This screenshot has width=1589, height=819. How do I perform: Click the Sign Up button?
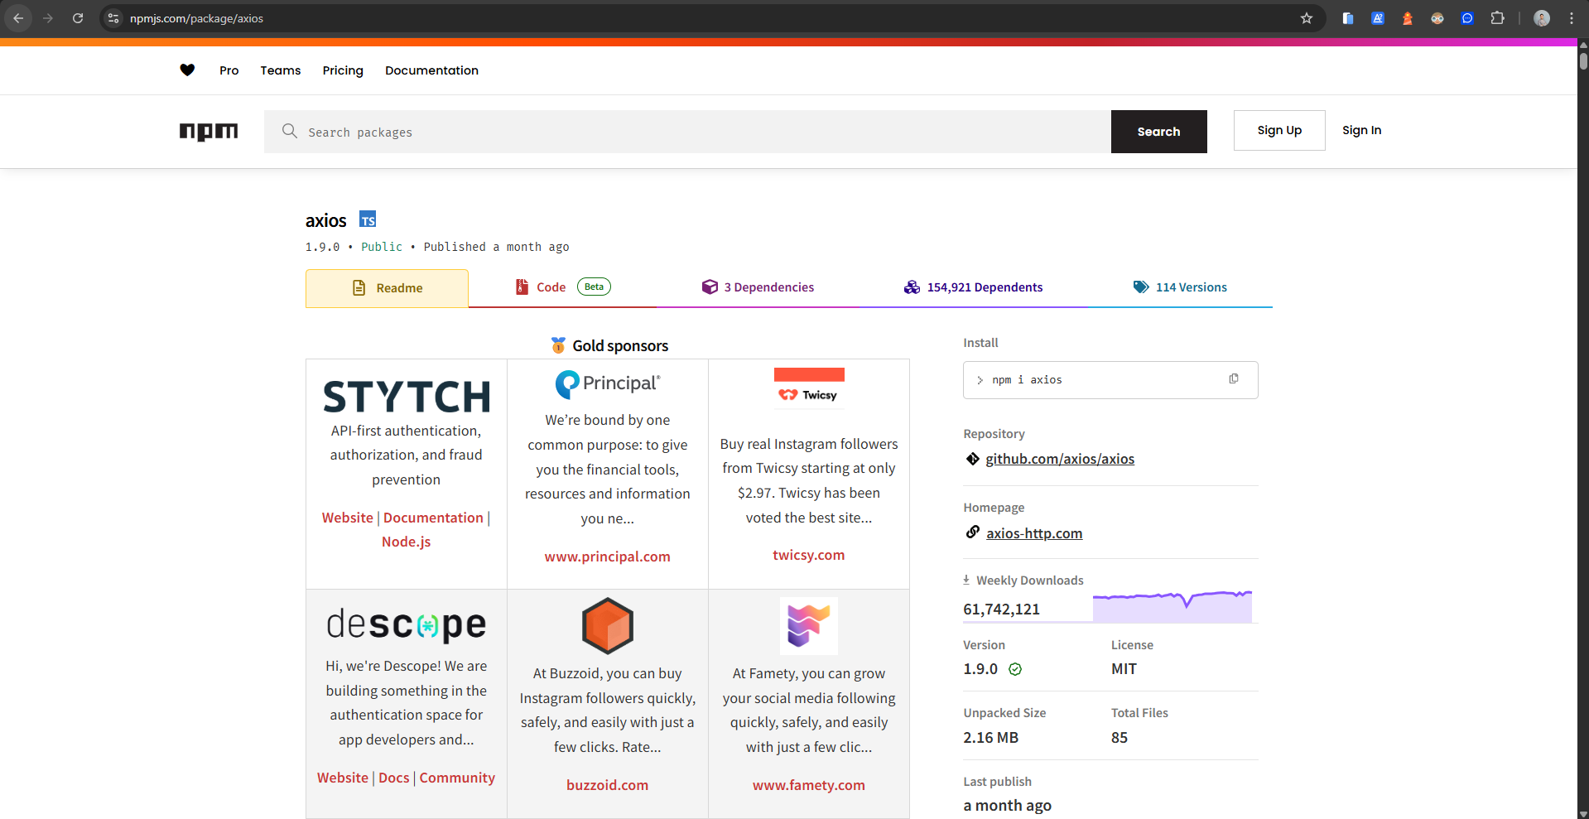tap(1279, 130)
